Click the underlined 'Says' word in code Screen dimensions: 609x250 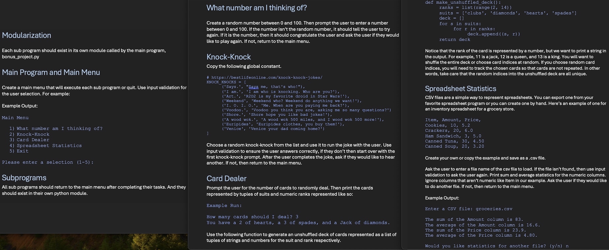click(254, 87)
